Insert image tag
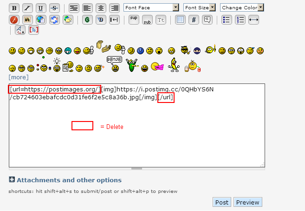 [x=27, y=19]
